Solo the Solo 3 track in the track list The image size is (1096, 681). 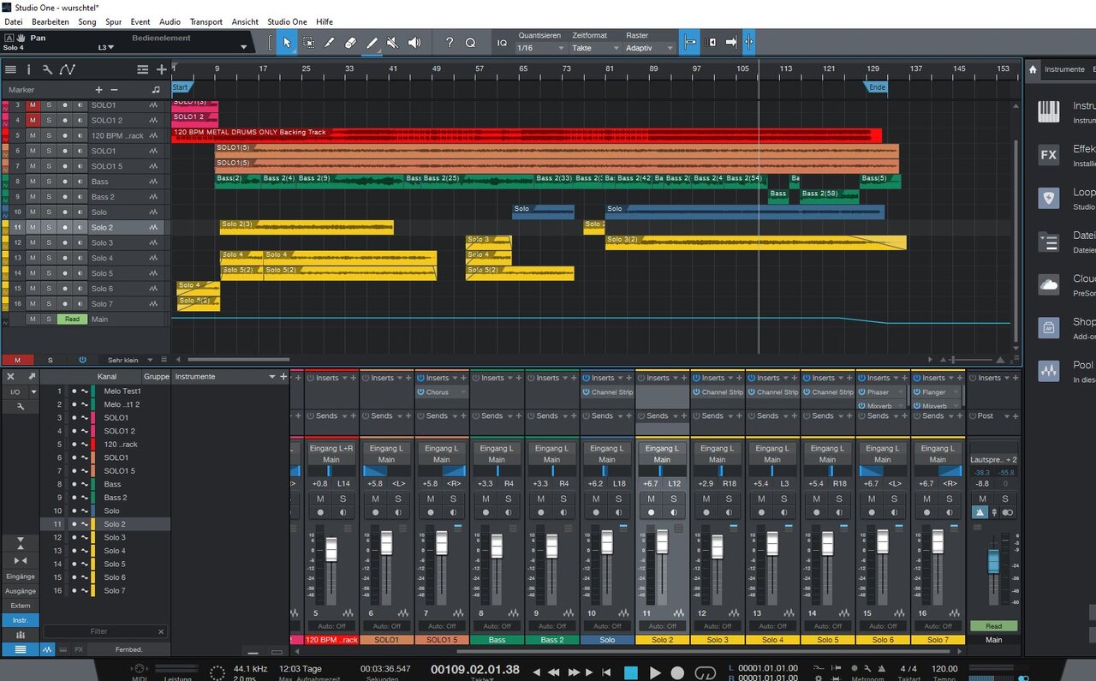point(49,243)
